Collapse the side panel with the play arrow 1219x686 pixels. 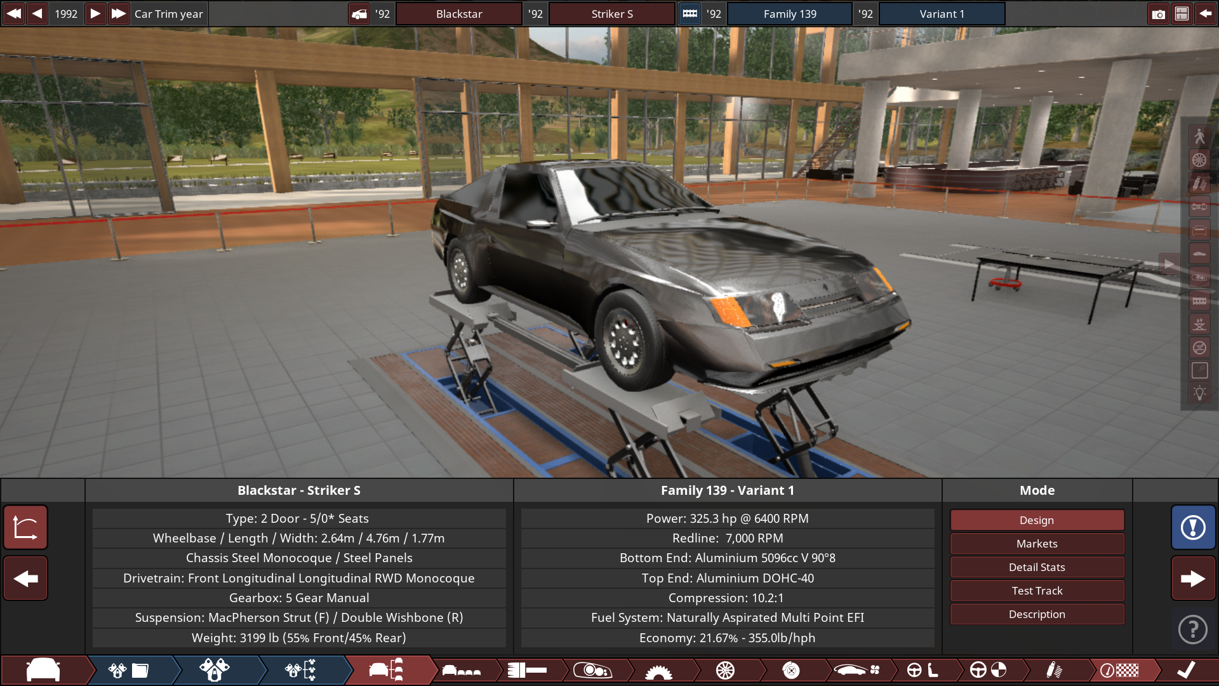(1169, 264)
